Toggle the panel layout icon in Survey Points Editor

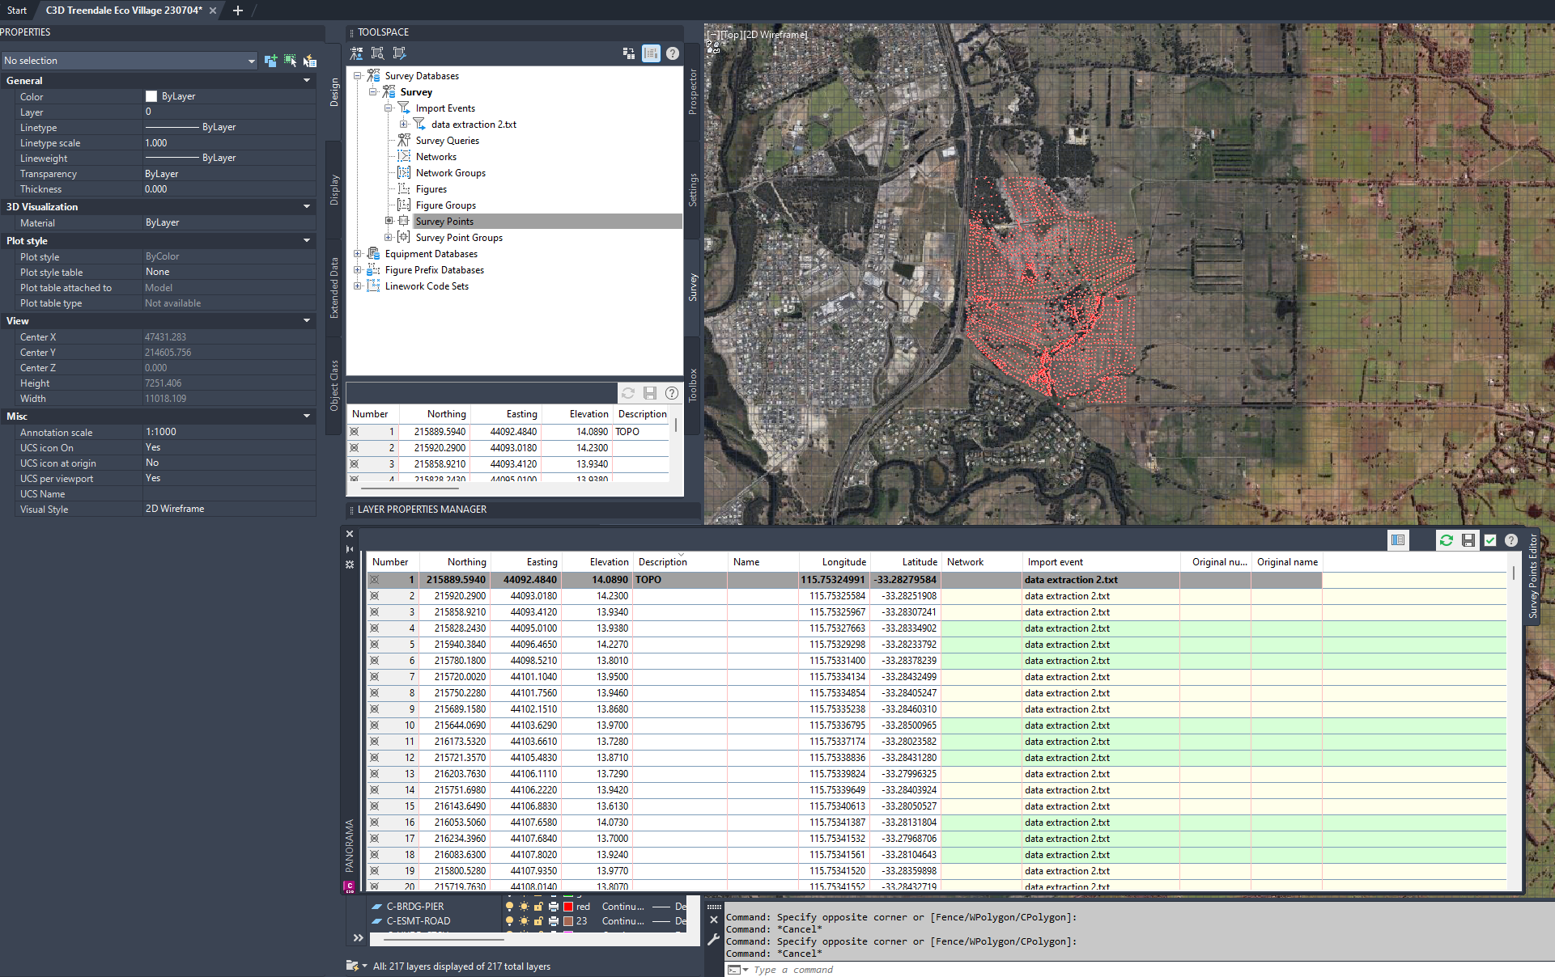(x=1398, y=540)
